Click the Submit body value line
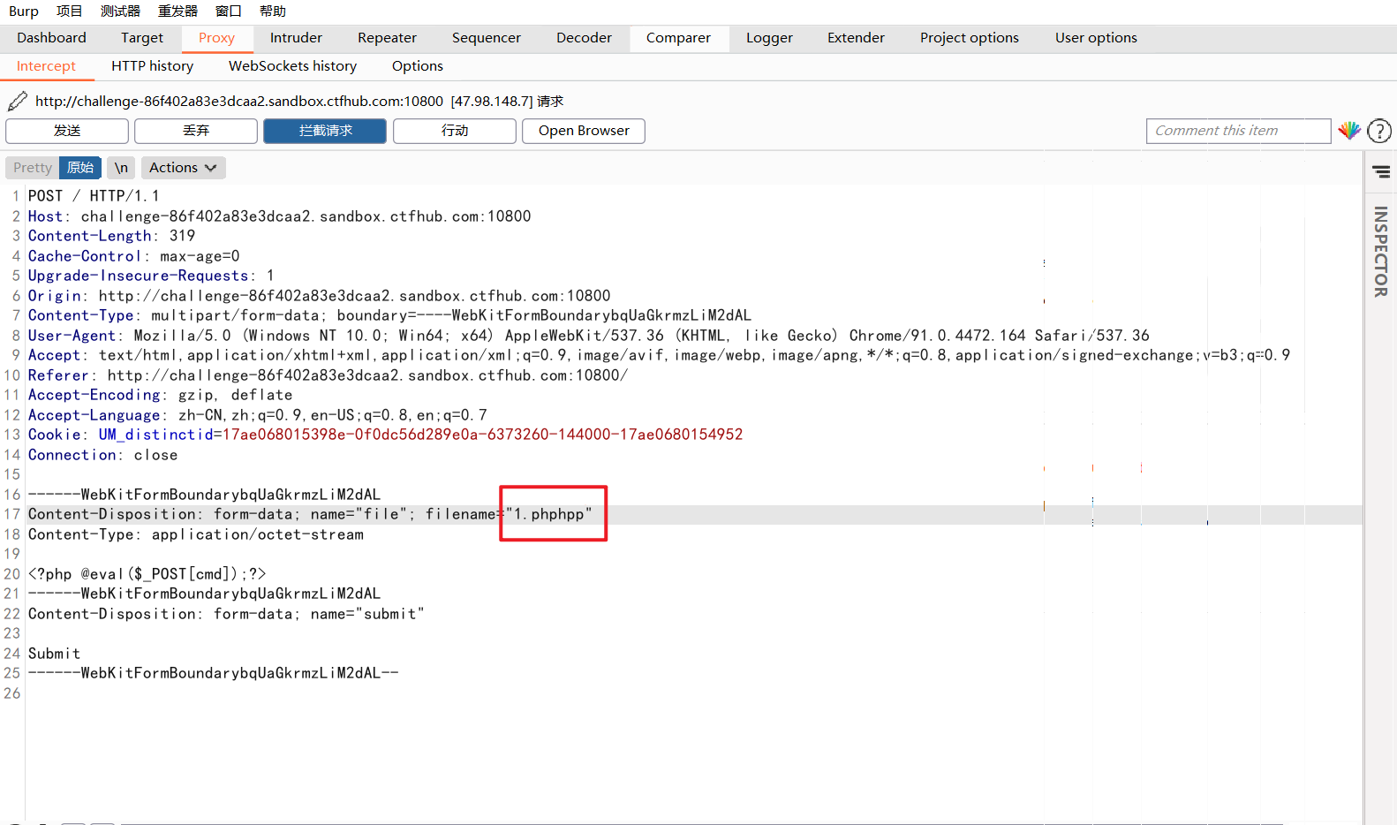The image size is (1397, 825). [54, 654]
